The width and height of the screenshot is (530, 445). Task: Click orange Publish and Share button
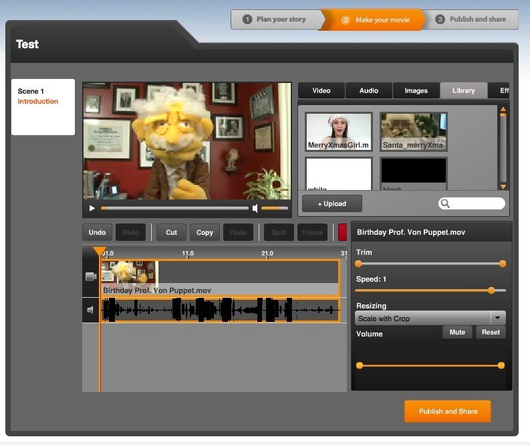tap(448, 411)
